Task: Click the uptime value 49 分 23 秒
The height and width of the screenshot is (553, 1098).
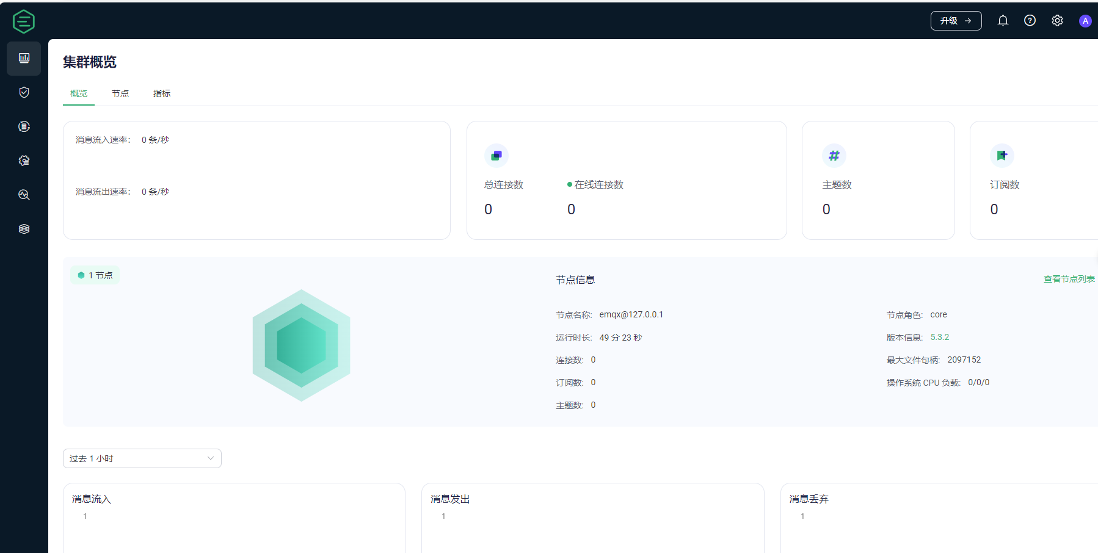Action: pos(620,338)
